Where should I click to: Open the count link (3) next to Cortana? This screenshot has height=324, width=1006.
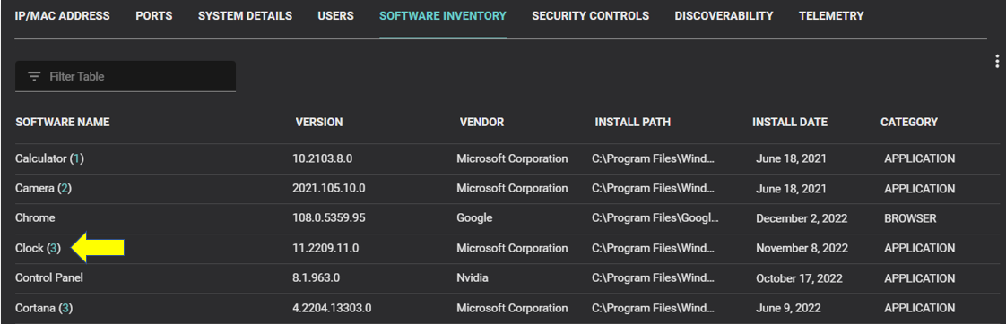pos(65,308)
